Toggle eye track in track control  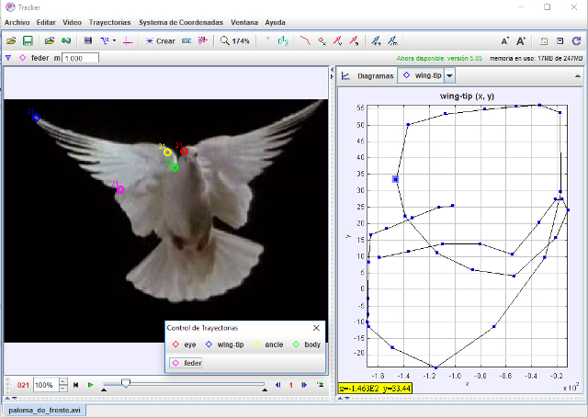(184, 345)
